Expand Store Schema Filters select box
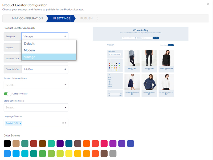Viewport: 213px width, 160px height. click(36, 107)
